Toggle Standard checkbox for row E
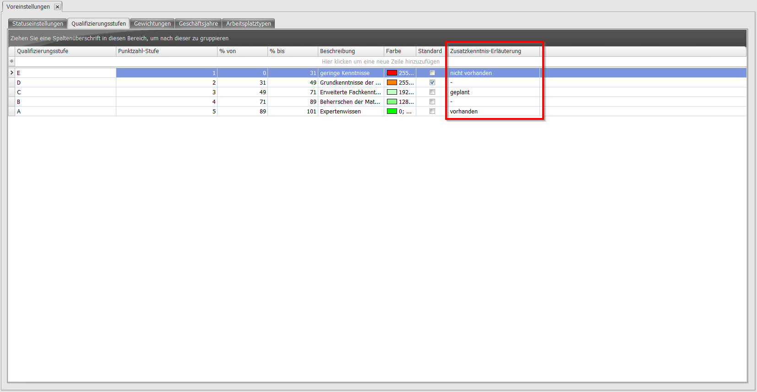757x392 pixels. click(432, 73)
